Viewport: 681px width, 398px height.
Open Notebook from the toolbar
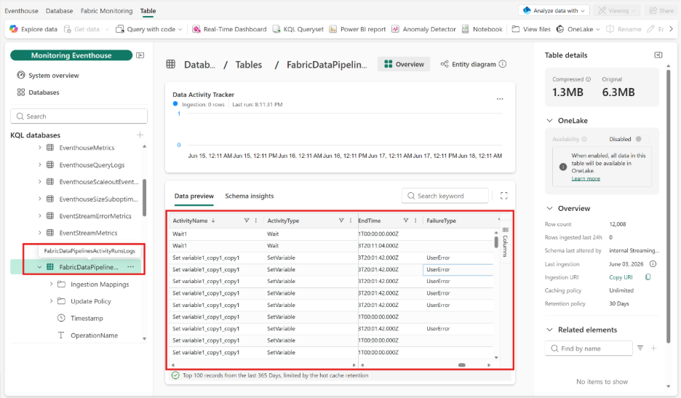pyautogui.click(x=482, y=29)
